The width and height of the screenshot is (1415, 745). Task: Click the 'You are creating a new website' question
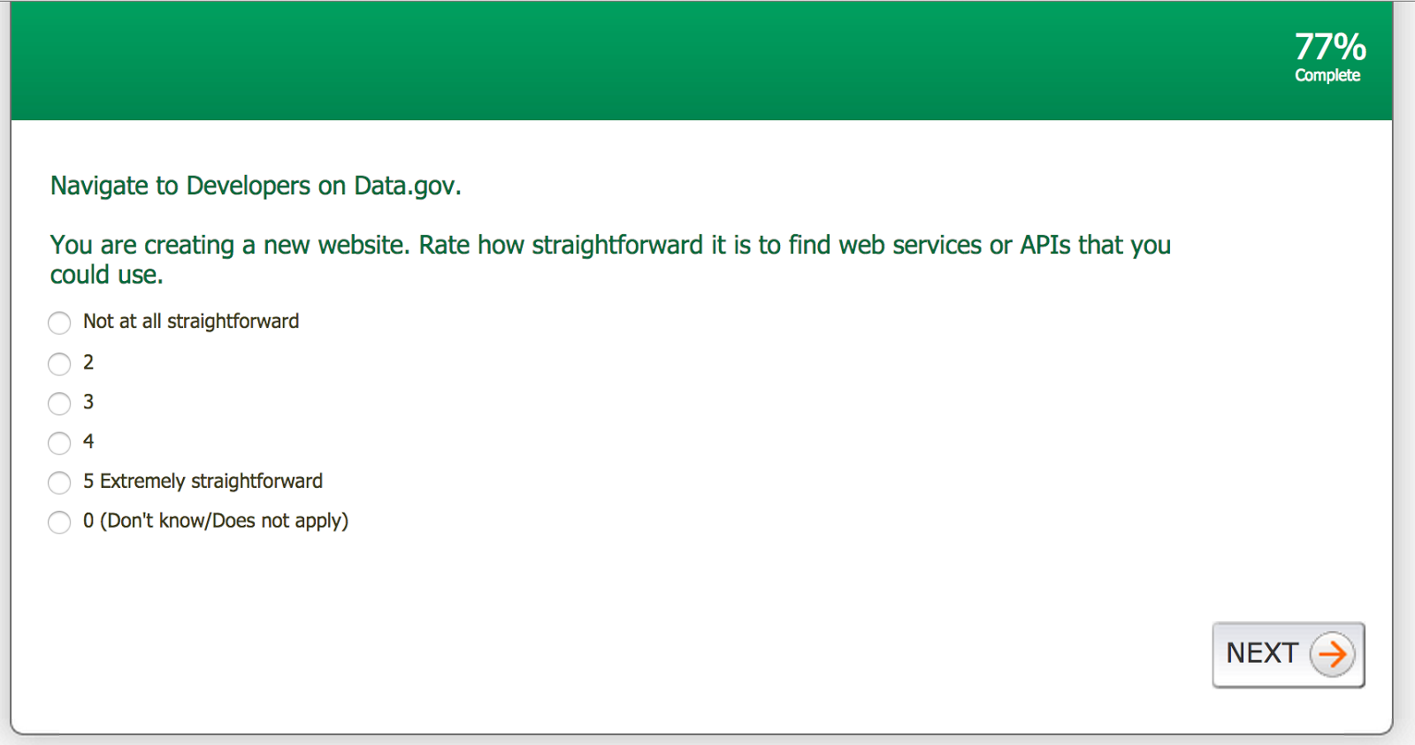coord(610,245)
